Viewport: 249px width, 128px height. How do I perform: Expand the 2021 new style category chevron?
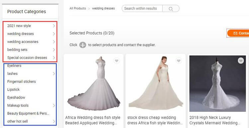[x=54, y=26]
